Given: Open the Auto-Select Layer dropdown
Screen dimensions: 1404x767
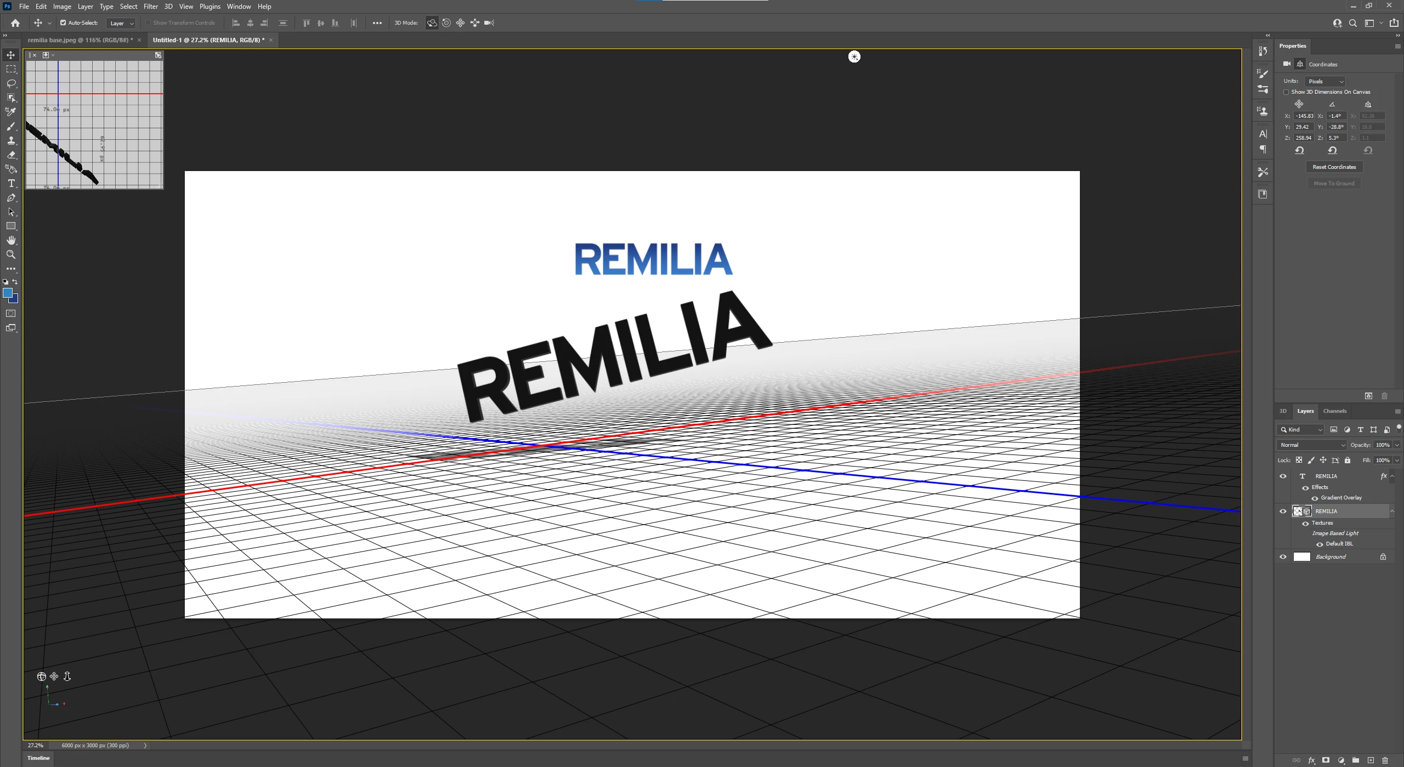Looking at the screenshot, I should [x=121, y=23].
